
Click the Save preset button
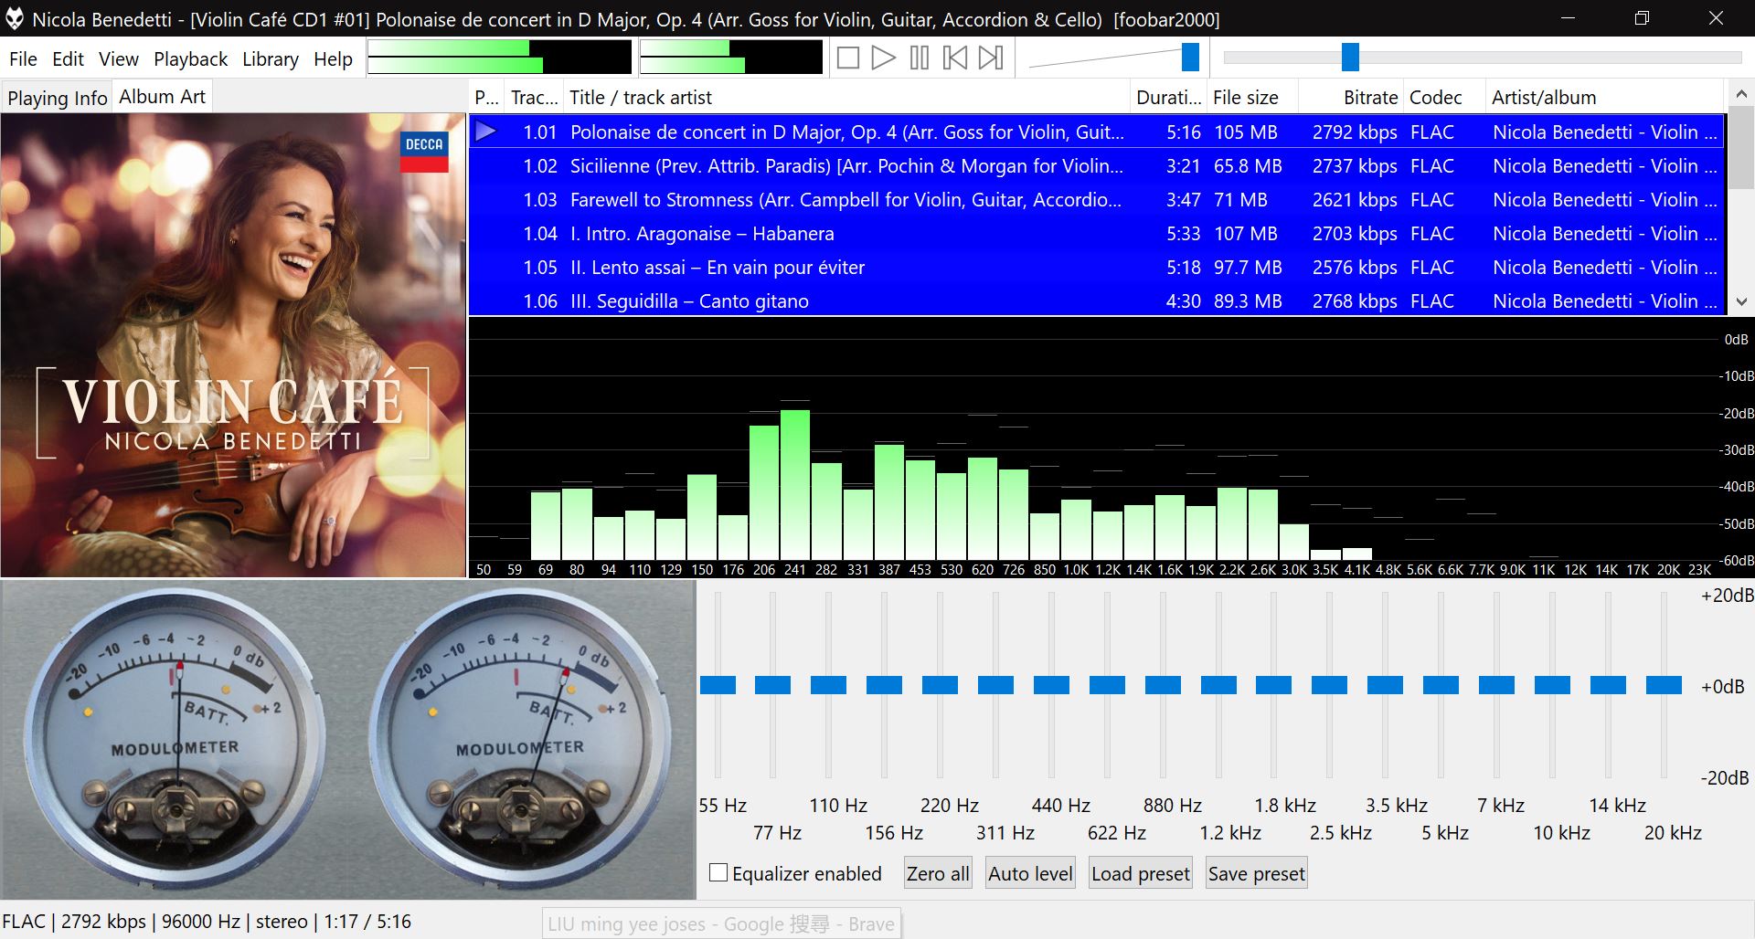1257,873
